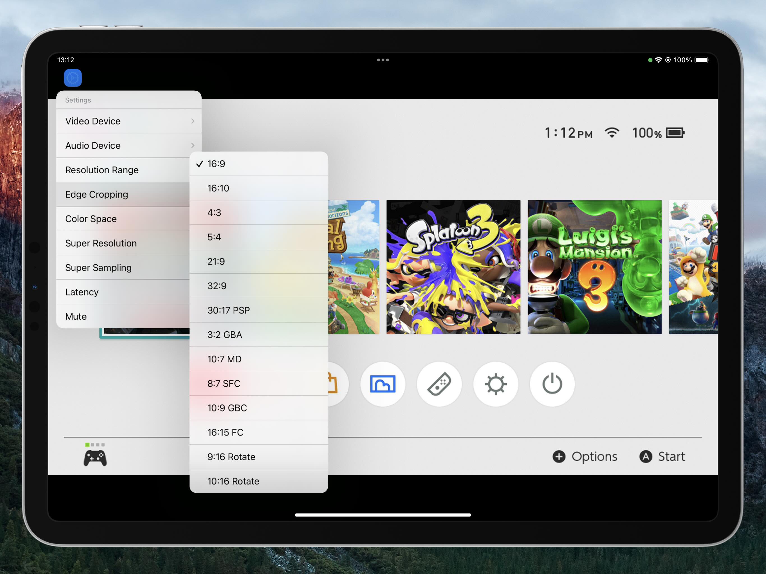Select the 8:7 SFC option
The height and width of the screenshot is (574, 766).
point(259,383)
